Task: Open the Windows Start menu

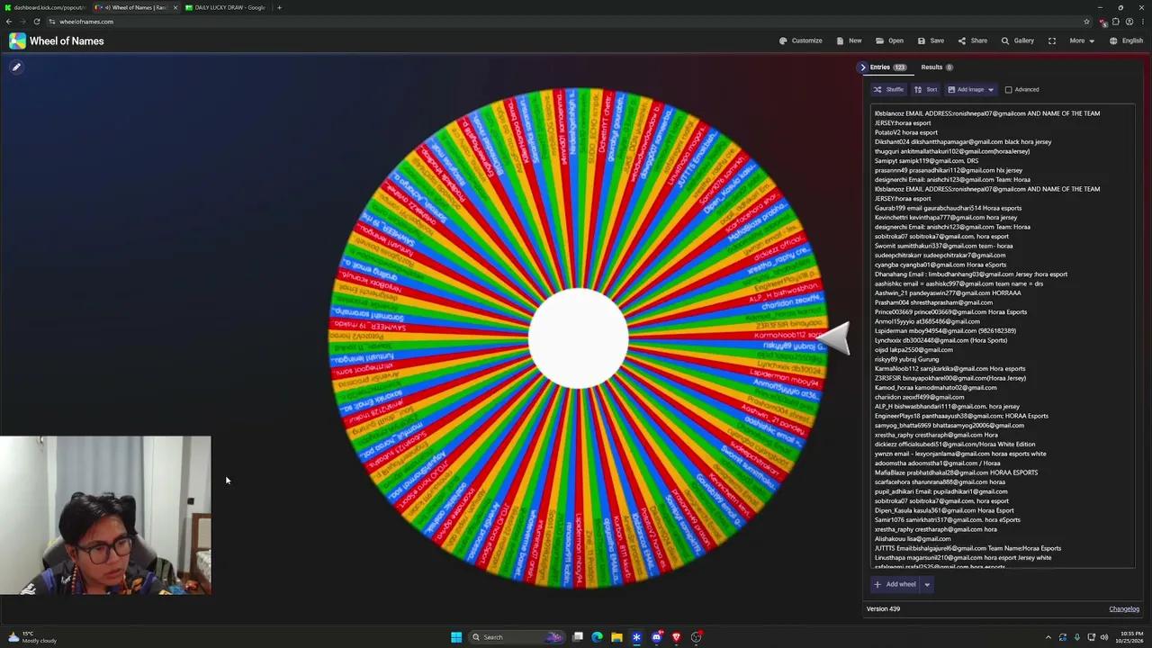Action: click(x=456, y=637)
